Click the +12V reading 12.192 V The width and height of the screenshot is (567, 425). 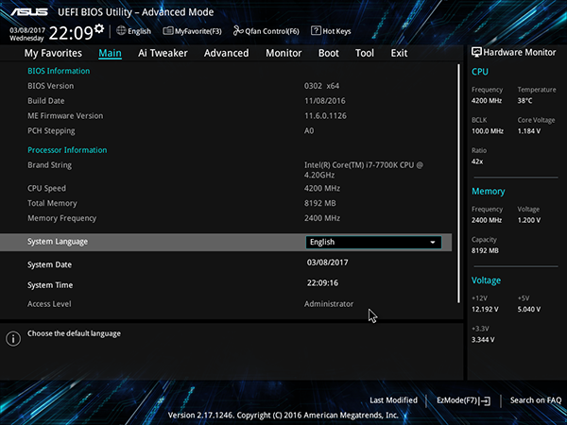point(485,310)
